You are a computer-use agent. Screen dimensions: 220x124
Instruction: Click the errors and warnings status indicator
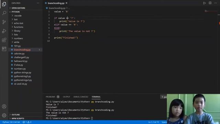27,122
